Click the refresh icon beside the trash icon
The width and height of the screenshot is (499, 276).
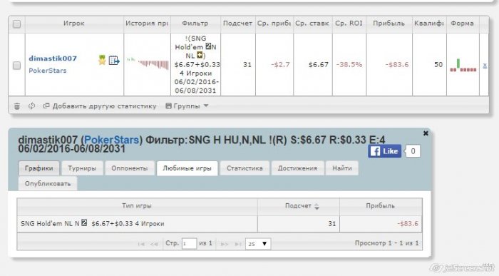tap(31, 106)
